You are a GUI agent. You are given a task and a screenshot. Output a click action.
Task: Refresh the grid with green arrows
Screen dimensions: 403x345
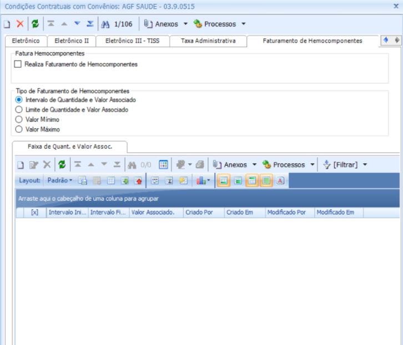pyautogui.click(x=62, y=164)
